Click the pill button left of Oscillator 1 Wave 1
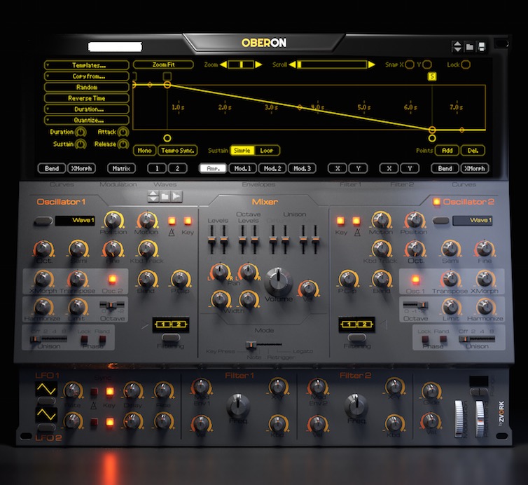The height and width of the screenshot is (485, 528). click(43, 221)
